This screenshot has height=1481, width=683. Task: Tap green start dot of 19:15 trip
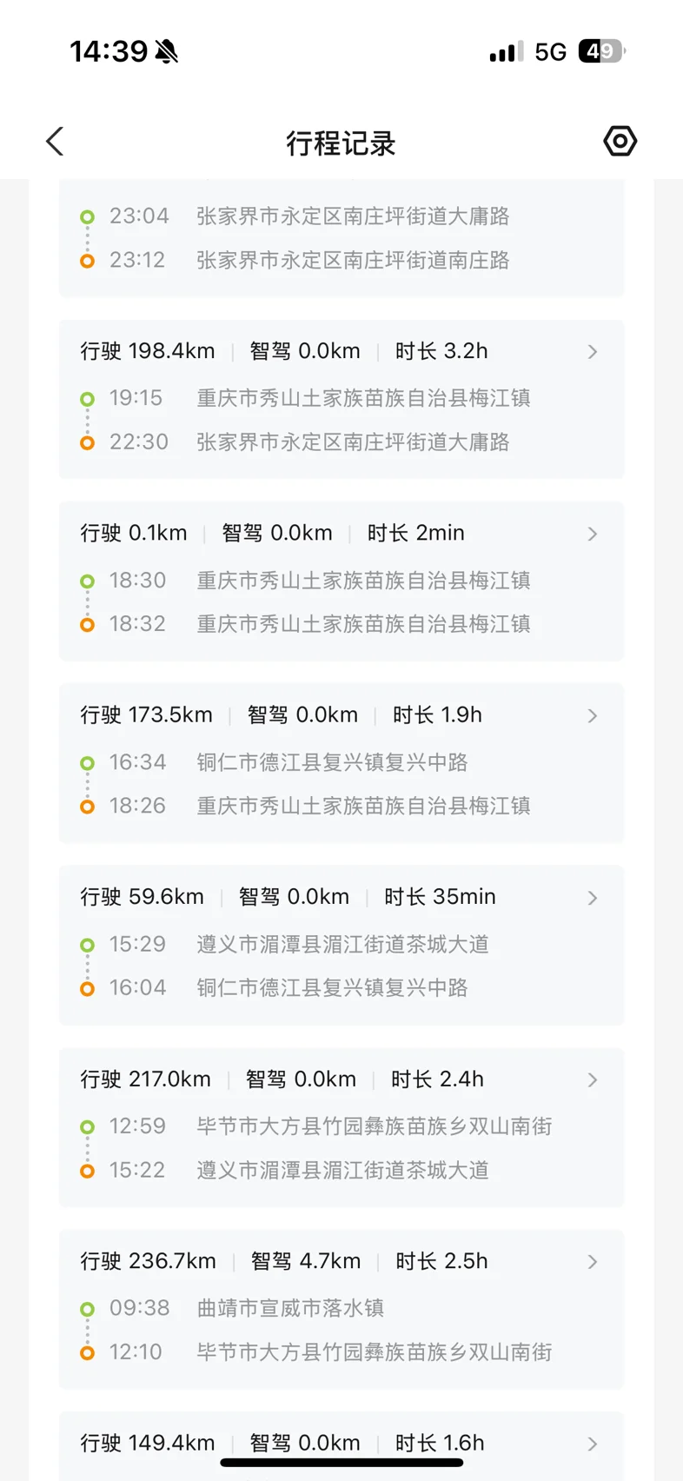pos(87,399)
